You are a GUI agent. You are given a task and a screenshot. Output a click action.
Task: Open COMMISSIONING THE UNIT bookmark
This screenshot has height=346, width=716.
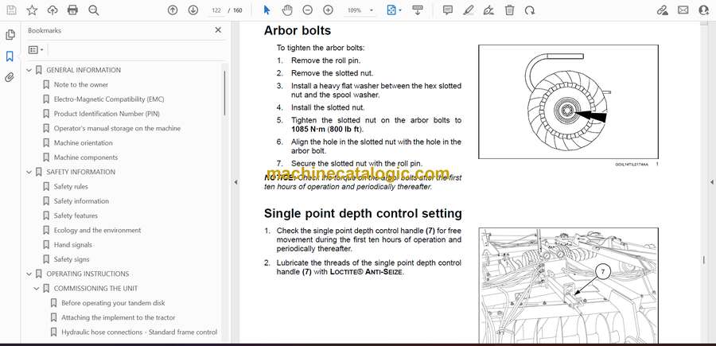coord(96,289)
